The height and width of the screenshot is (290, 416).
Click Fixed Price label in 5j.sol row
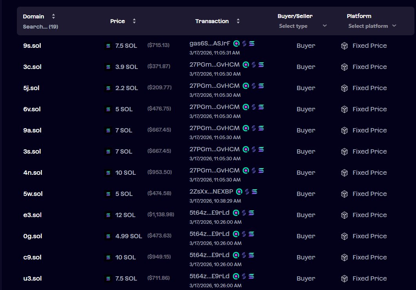coord(370,88)
